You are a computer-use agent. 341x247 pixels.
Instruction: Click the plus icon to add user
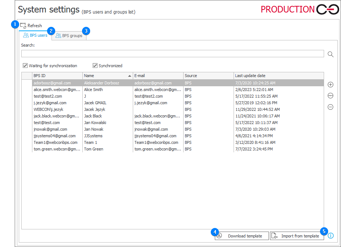(x=330, y=85)
